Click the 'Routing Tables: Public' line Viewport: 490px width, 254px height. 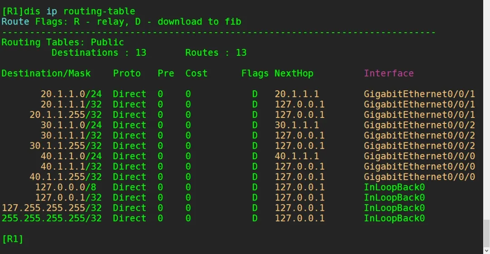coord(63,42)
